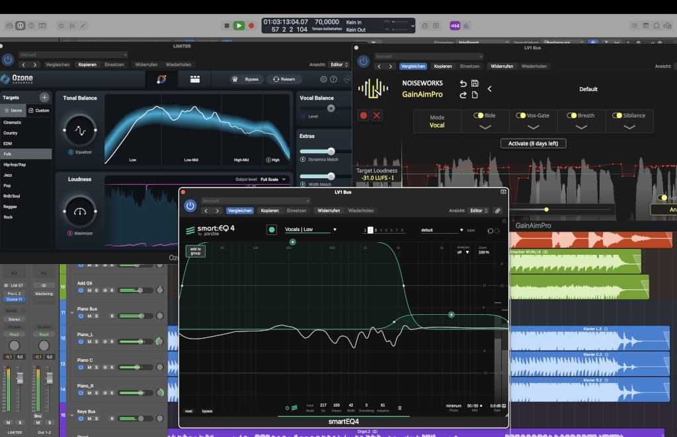Click GainAimPro previous preset chevron
Viewport: 677px width, 437px height.
pos(490,88)
